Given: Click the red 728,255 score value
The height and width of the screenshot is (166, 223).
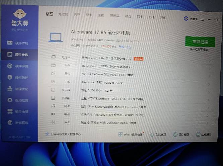Looking at the screenshot, I should point(106,46).
